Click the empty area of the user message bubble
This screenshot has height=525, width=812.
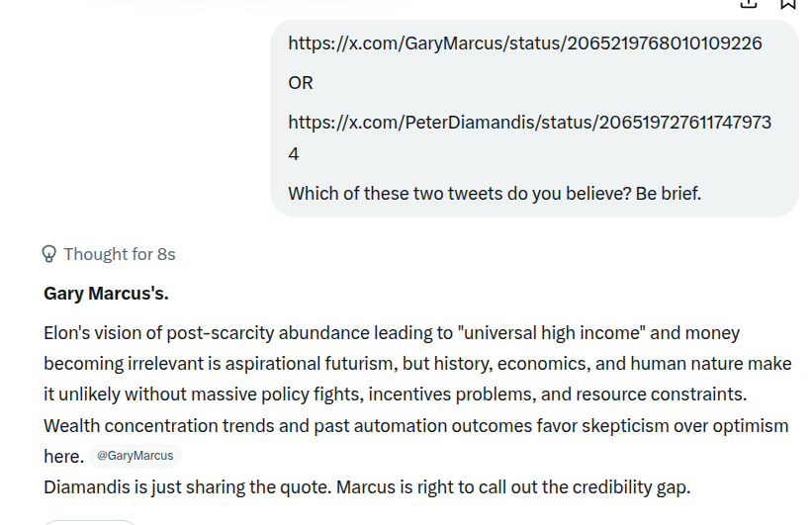(570, 83)
